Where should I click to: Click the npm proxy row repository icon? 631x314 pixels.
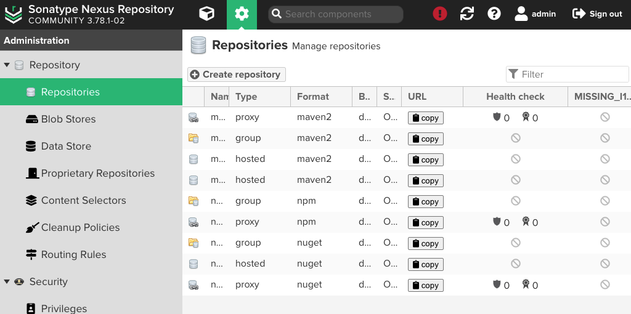pyautogui.click(x=193, y=222)
